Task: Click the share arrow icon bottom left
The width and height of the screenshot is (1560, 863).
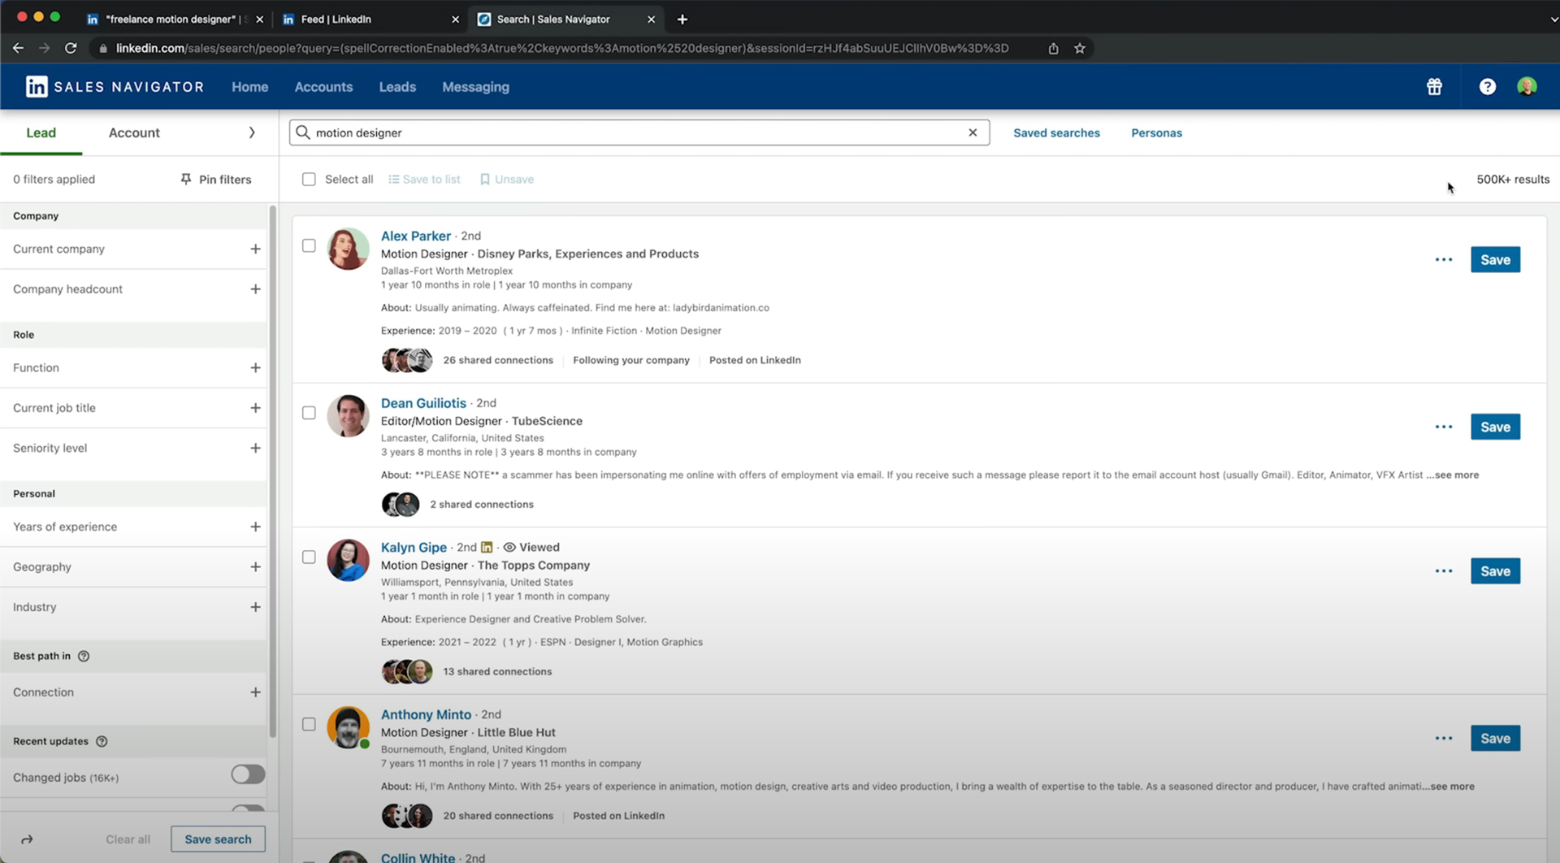Action: [x=27, y=839]
